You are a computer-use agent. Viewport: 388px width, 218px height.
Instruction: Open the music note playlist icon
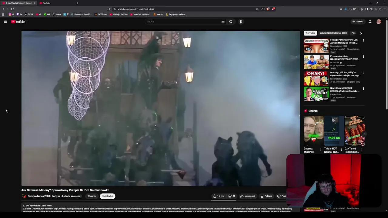(x=362, y=9)
